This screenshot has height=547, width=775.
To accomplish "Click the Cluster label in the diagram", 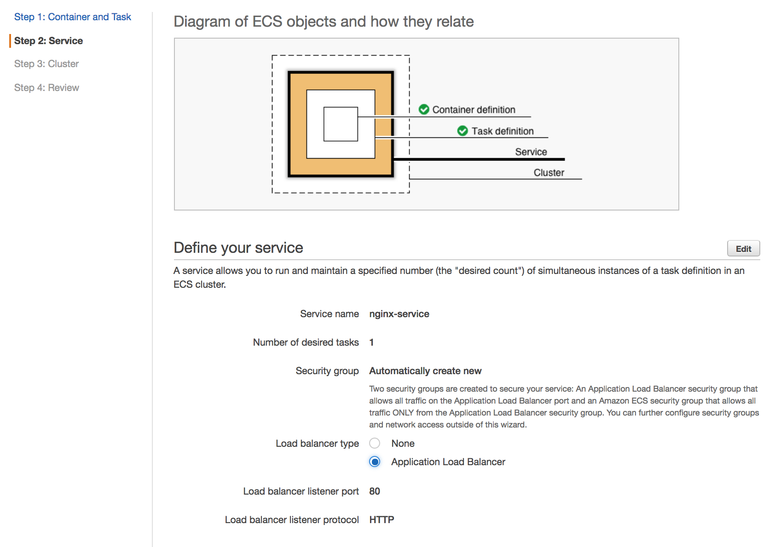I will pos(549,173).
